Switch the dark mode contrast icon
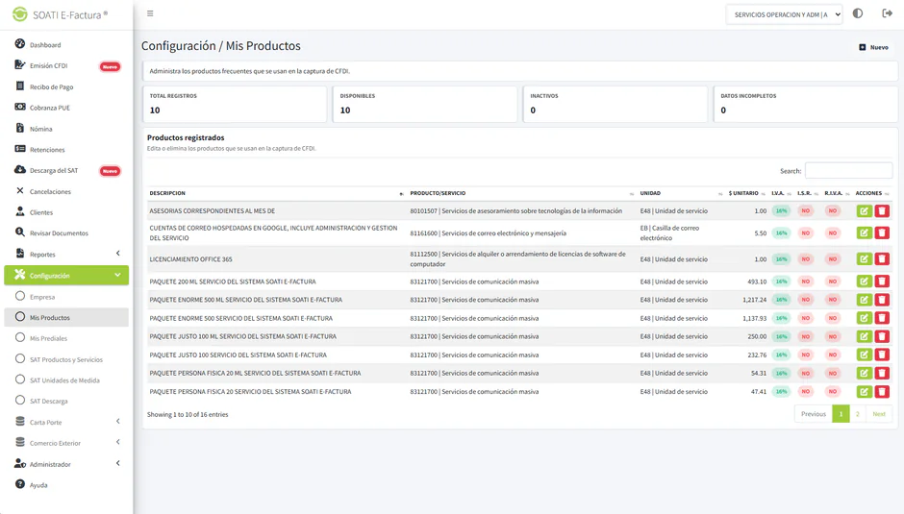Image resolution: width=904 pixels, height=514 pixels. click(x=858, y=13)
